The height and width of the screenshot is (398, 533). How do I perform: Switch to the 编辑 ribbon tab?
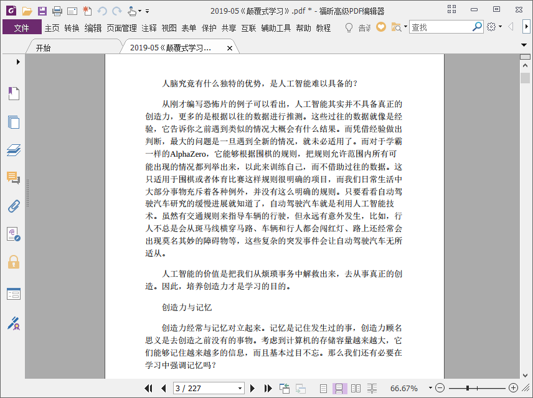(93, 28)
